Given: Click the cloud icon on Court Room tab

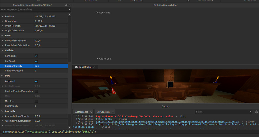Looking at the screenshot, I should coord(76,67).
